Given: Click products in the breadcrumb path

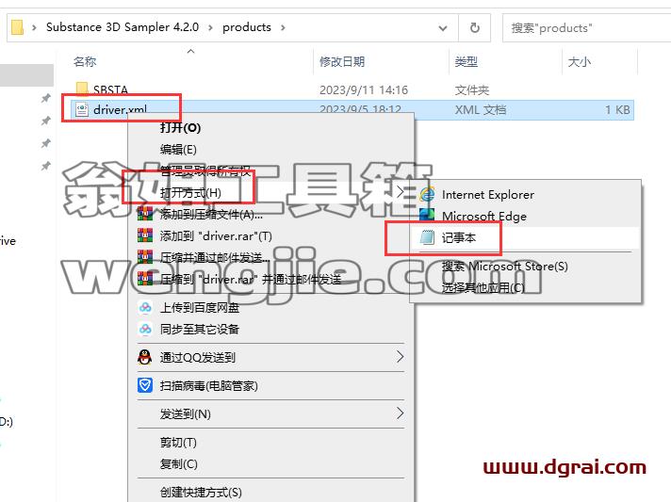Looking at the screenshot, I should [x=247, y=27].
